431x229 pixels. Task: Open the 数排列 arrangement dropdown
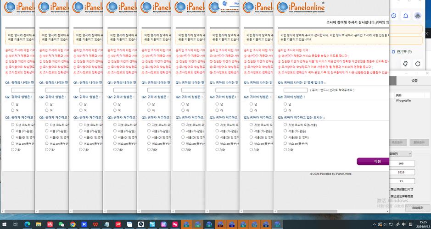pyautogui.click(x=401, y=153)
